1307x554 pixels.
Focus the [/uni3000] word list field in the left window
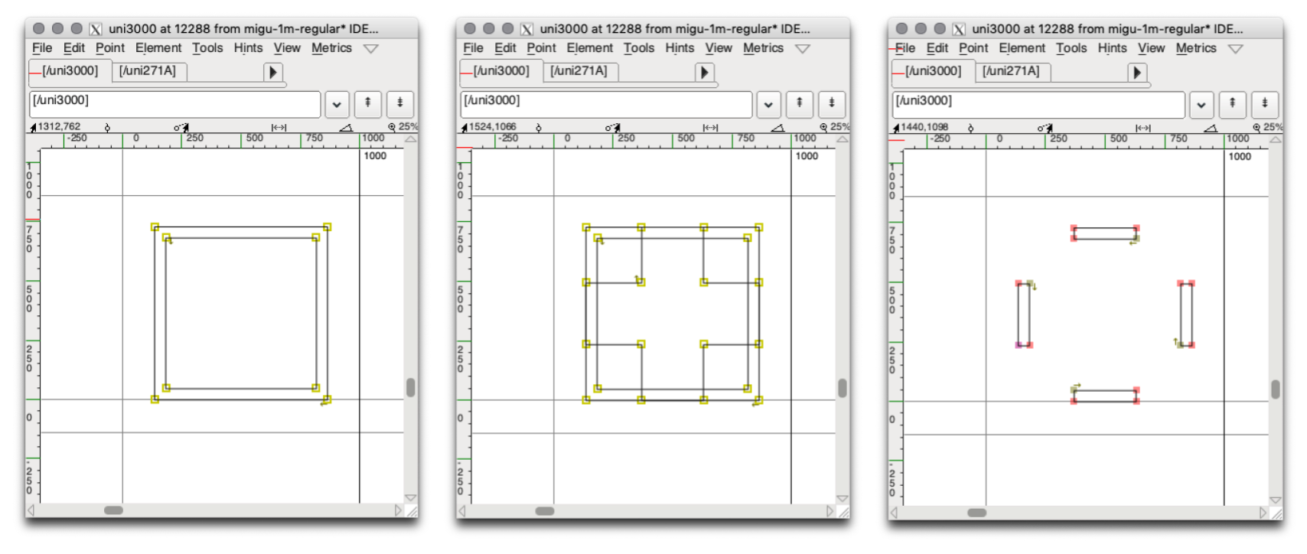[x=175, y=104]
